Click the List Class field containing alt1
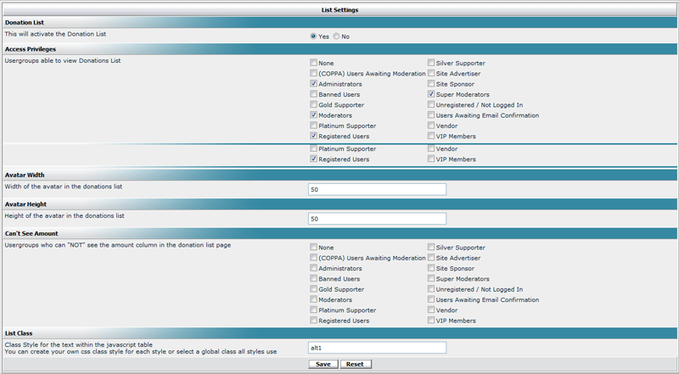 (x=377, y=348)
